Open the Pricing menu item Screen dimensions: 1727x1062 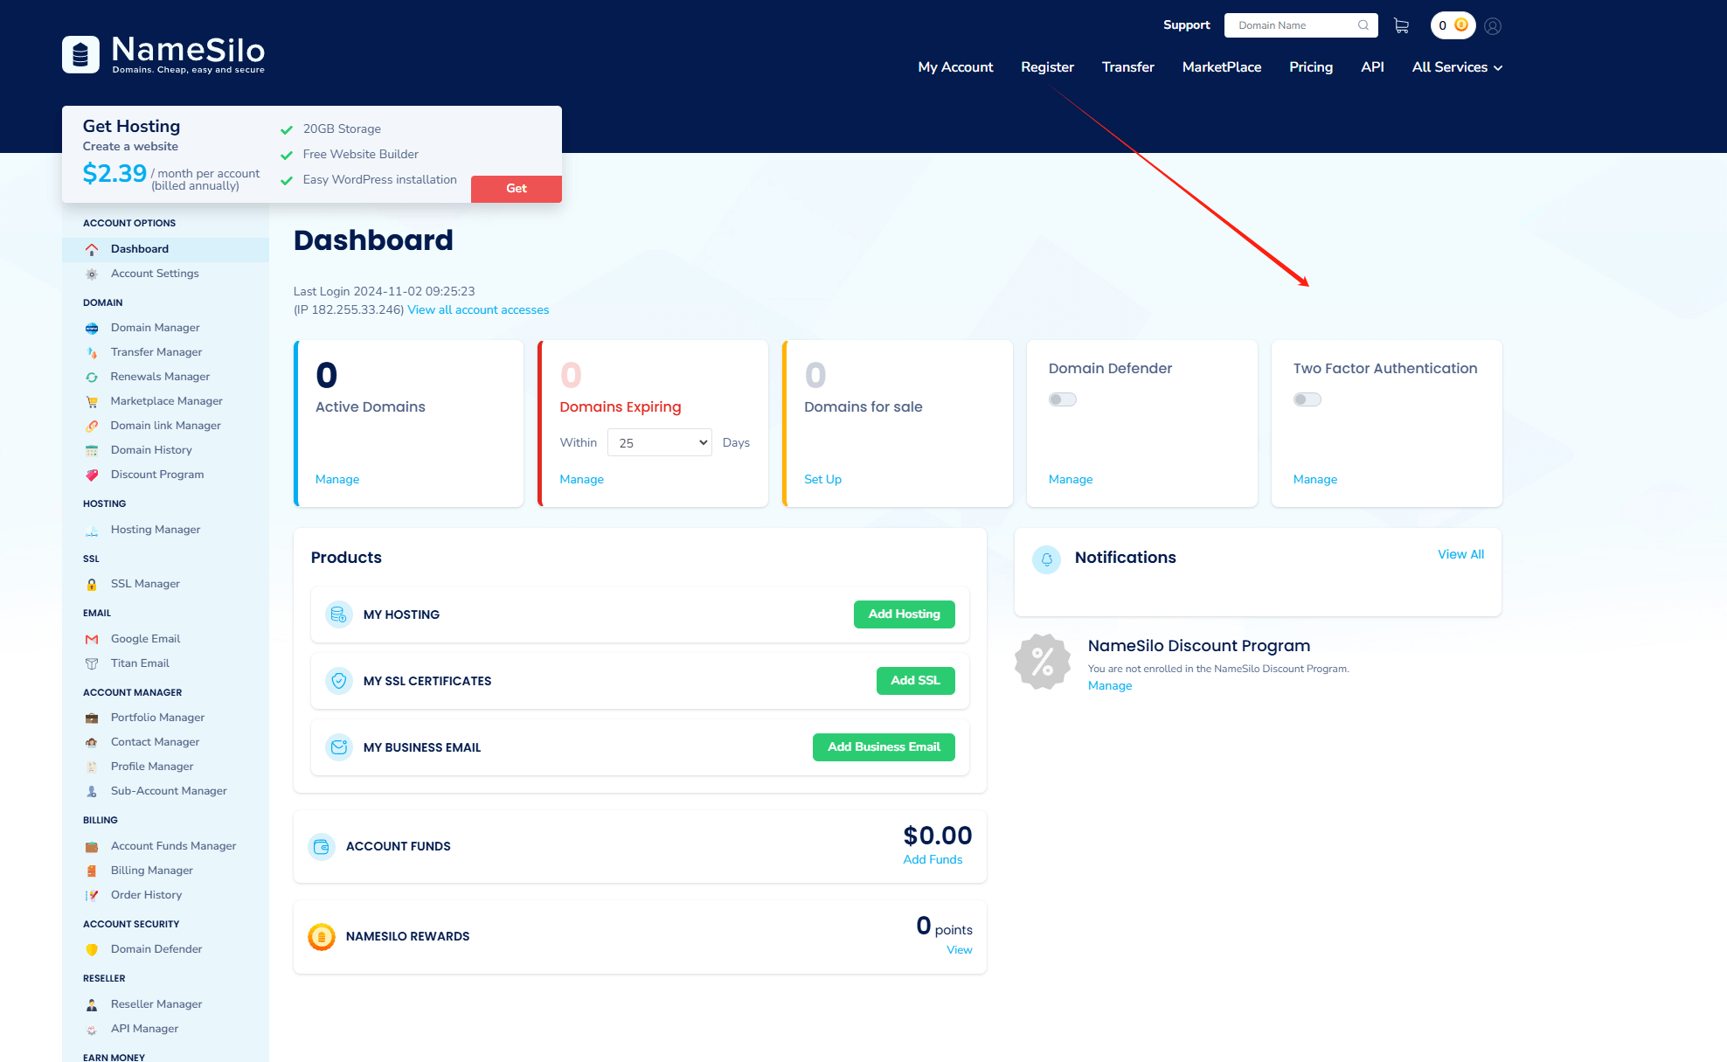(x=1310, y=67)
